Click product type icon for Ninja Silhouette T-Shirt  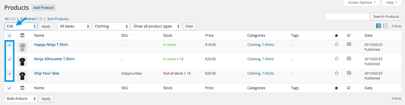click(x=349, y=59)
